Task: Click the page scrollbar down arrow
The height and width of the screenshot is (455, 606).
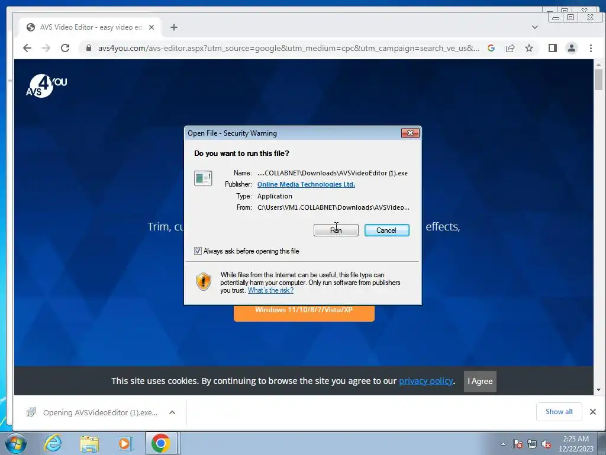Action: 599,390
